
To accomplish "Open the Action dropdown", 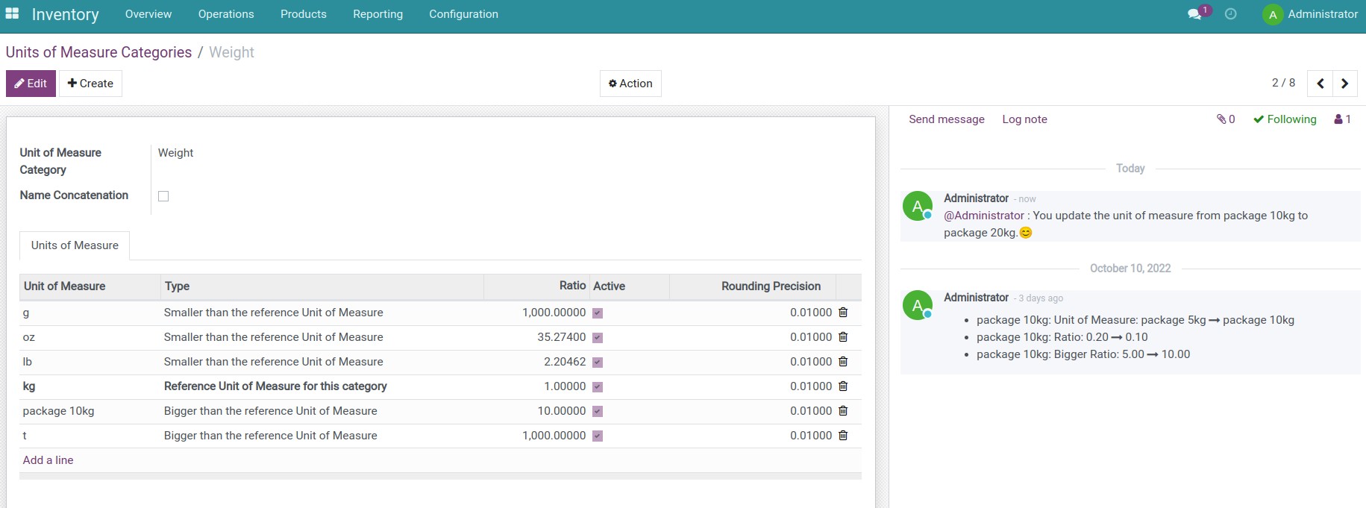I will [630, 84].
